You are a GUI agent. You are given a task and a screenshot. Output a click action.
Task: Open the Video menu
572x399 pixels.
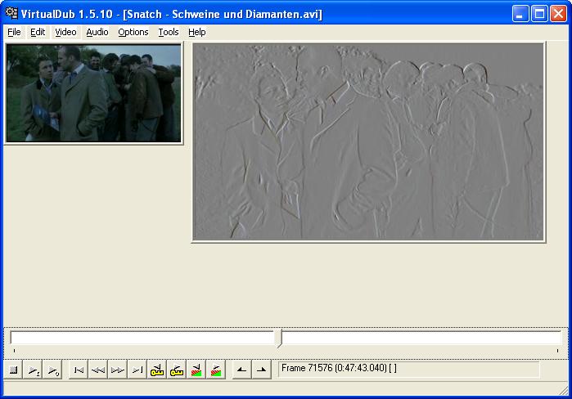tap(65, 32)
